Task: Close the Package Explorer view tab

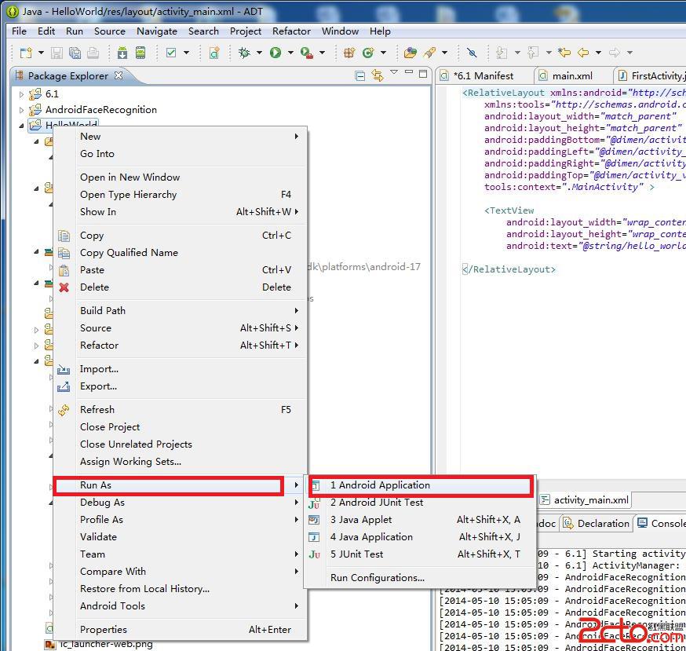Action: pos(119,75)
